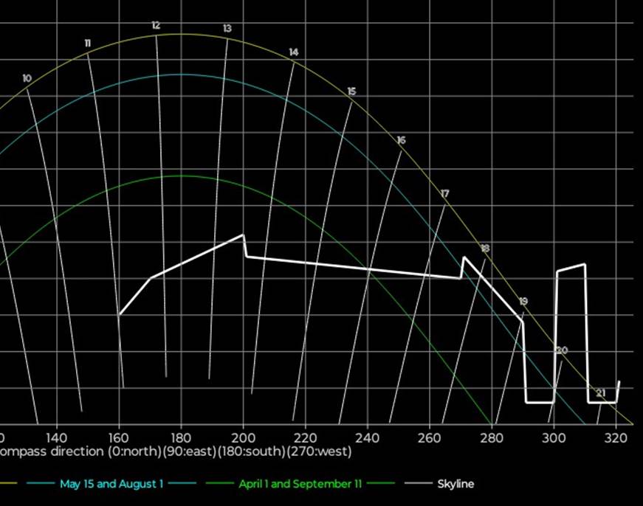Hide the Skyline series via its legend label
Image resolution: width=643 pixels, height=506 pixels.
455,485
